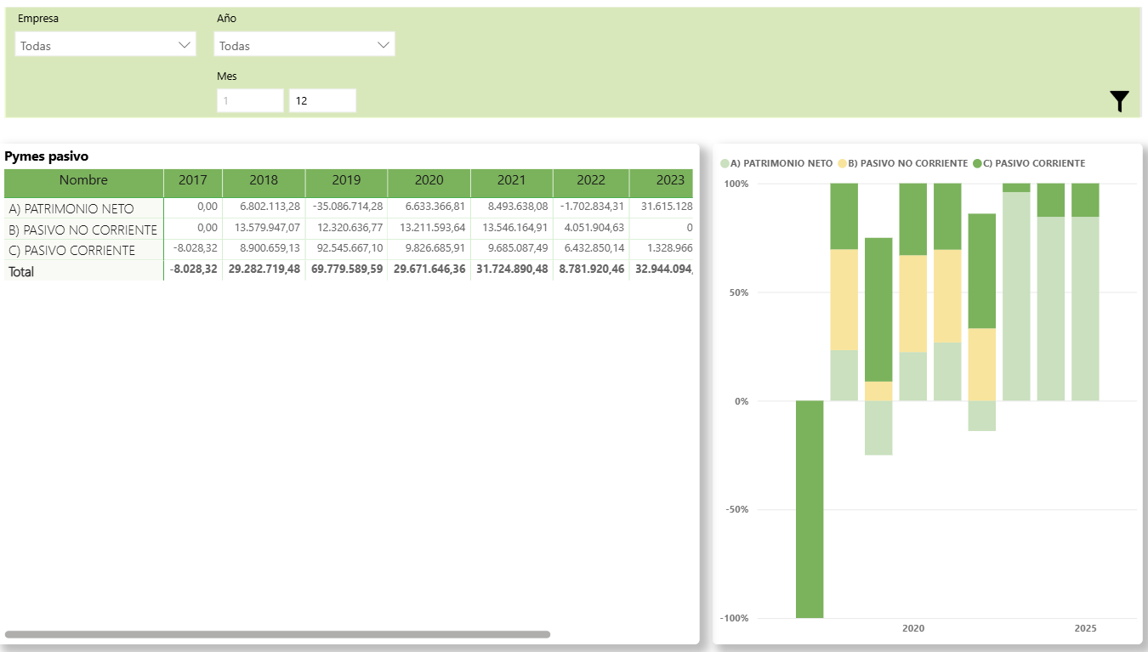Click the Total row label
The image size is (1148, 652).
click(x=21, y=271)
